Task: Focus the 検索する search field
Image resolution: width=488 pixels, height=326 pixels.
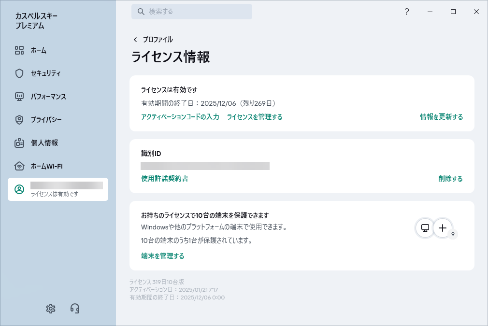Action: [192, 12]
